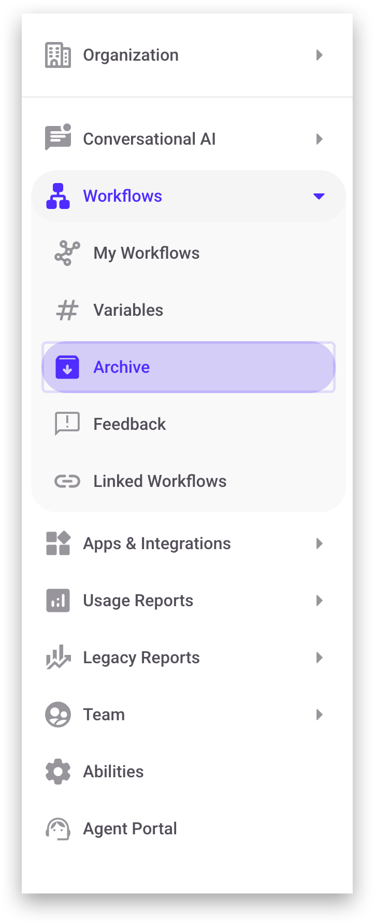Viewport: 374px width, 923px height.
Task: Click the Archive box icon
Action: click(x=67, y=367)
